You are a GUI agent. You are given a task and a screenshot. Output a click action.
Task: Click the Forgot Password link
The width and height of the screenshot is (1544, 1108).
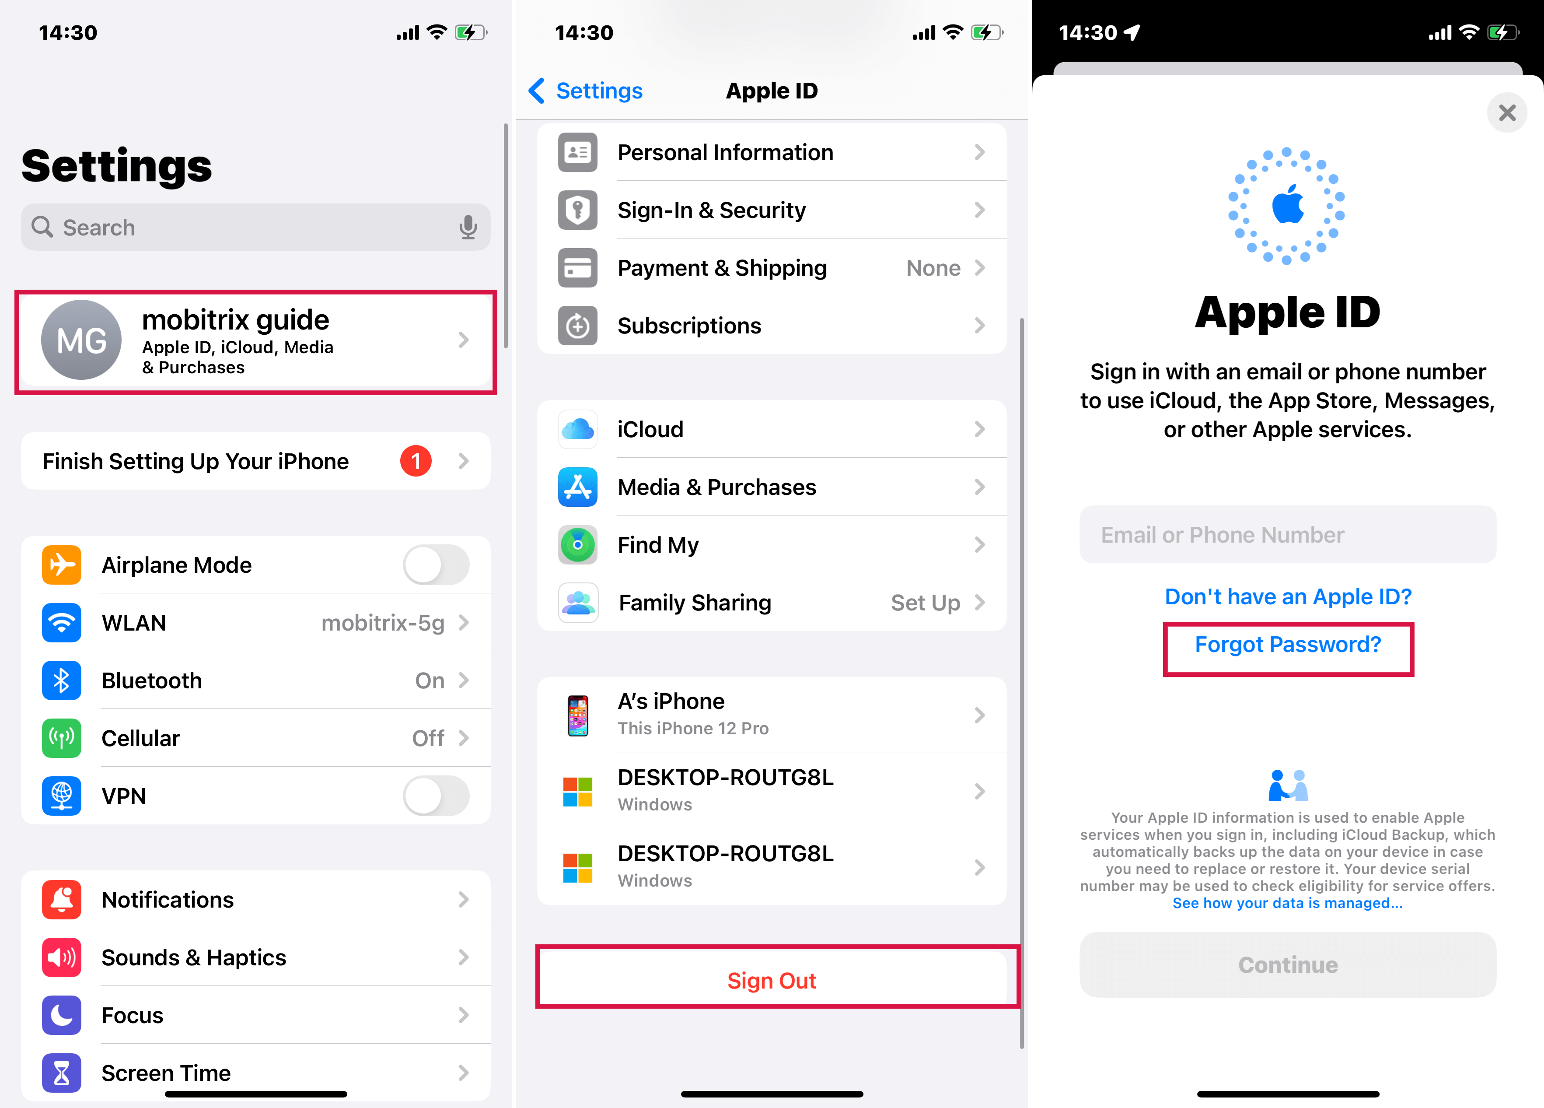point(1289,645)
